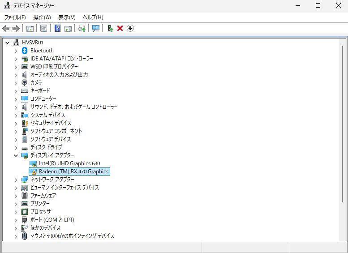Maximize the Device Manager window
Screen dimensions: 348x253
pyautogui.click(x=318, y=5)
